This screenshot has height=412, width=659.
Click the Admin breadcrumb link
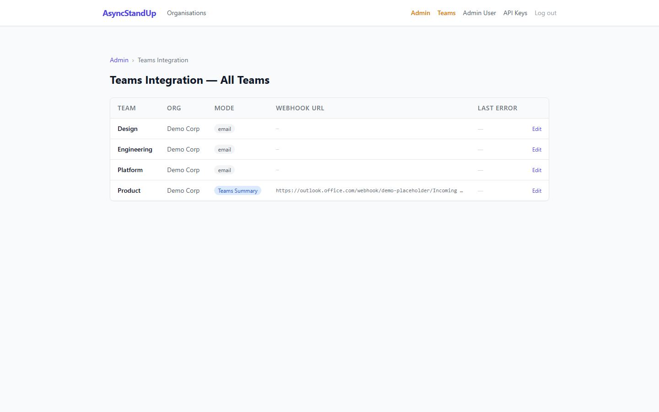tap(119, 60)
